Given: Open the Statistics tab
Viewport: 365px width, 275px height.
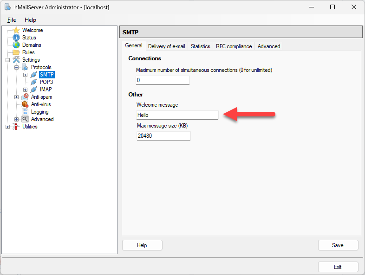Looking at the screenshot, I should tap(201, 46).
